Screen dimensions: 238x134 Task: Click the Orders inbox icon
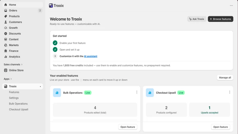tap(6, 10)
